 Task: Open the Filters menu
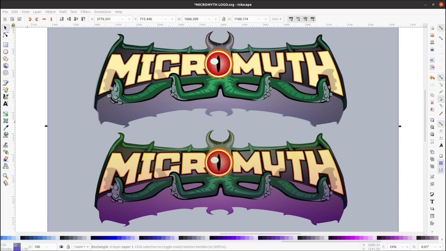click(x=85, y=12)
